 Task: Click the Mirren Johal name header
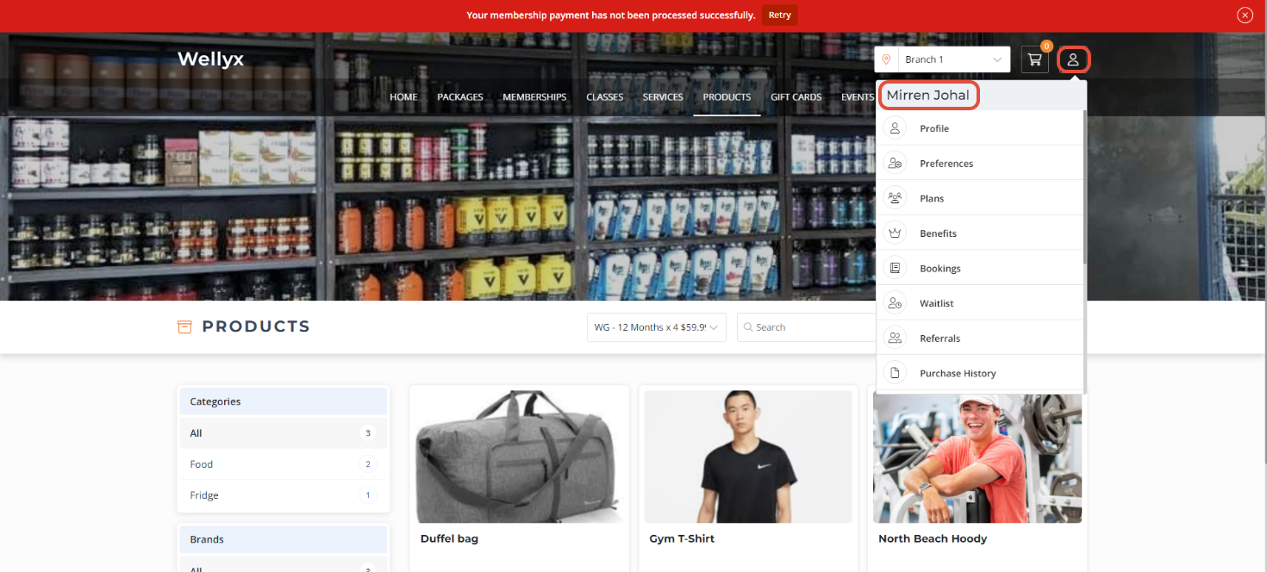coord(928,95)
